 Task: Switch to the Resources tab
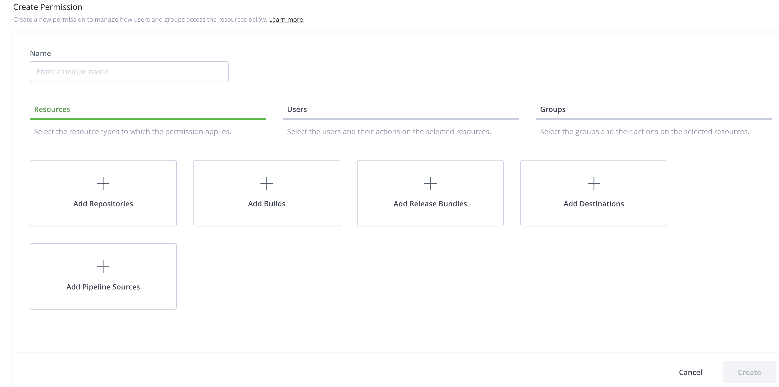52,109
